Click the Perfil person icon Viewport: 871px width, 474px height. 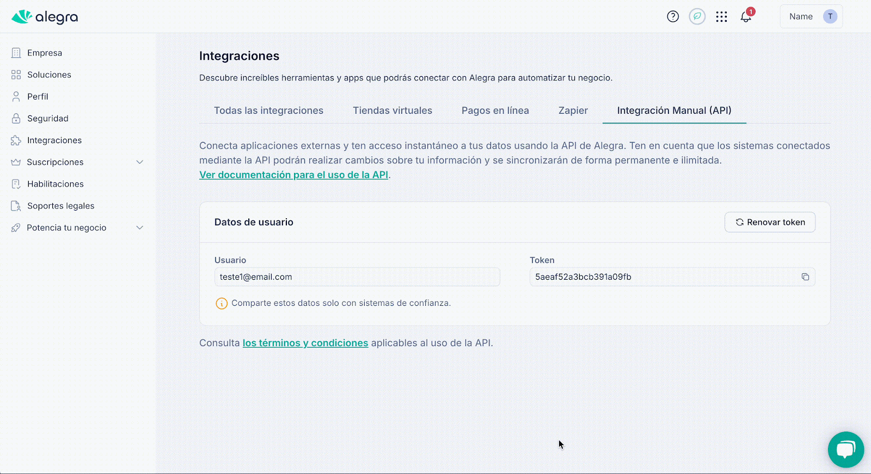[x=16, y=96]
